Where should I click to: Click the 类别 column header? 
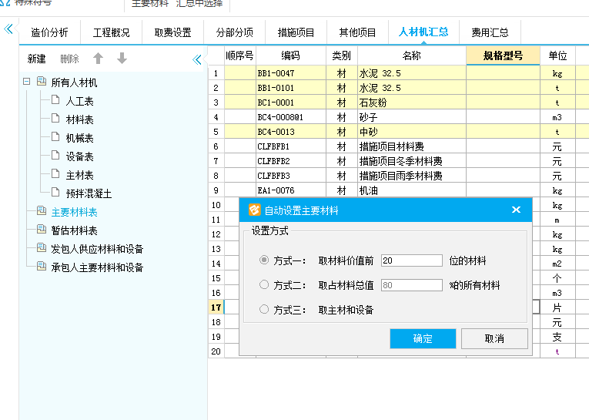pos(341,55)
